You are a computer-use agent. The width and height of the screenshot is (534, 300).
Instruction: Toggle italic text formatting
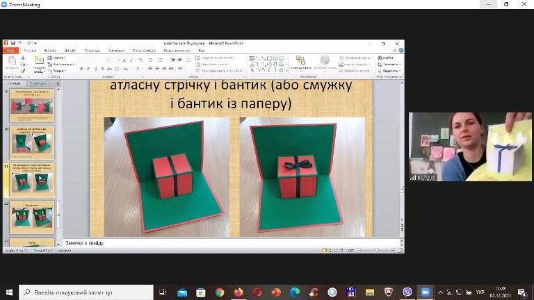[x=88, y=69]
